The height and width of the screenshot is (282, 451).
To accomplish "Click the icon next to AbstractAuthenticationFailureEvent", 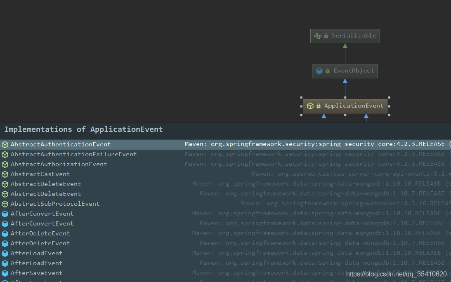I will (5, 154).
